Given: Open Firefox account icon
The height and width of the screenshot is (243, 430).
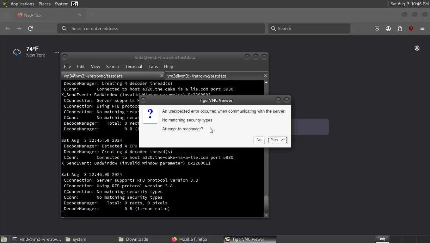Looking at the screenshot, I should 388,28.
